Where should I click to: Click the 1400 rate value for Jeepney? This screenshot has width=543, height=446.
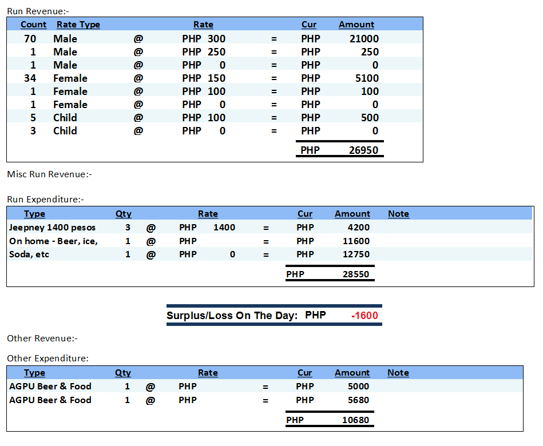pos(224,228)
